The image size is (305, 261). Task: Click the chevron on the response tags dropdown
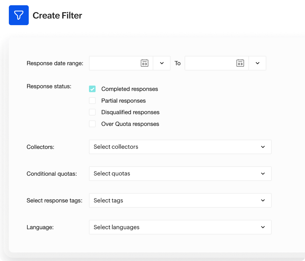tap(263, 200)
